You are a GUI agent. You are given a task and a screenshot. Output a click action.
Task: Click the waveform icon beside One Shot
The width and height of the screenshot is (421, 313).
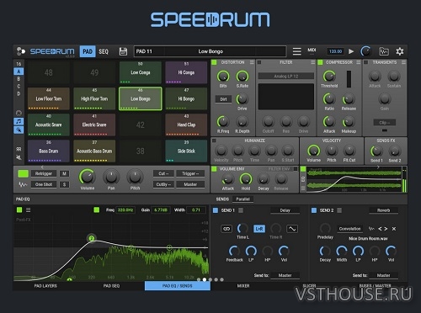tap(23, 184)
